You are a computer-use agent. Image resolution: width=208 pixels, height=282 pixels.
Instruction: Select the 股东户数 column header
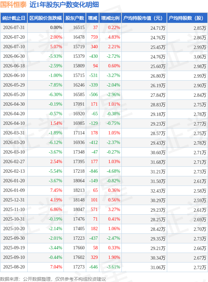75,18
